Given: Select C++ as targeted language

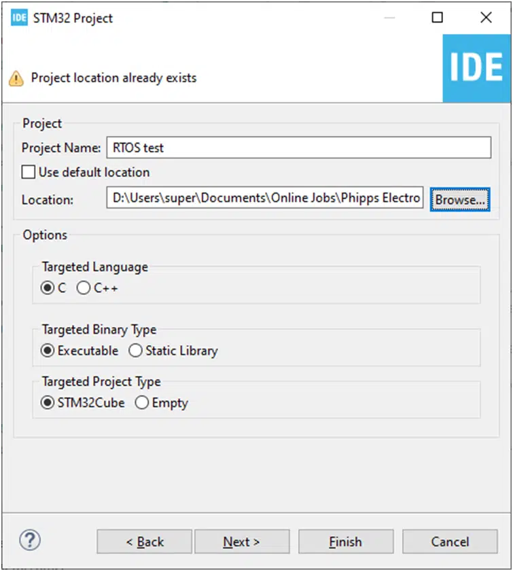Looking at the screenshot, I should pyautogui.click(x=84, y=288).
